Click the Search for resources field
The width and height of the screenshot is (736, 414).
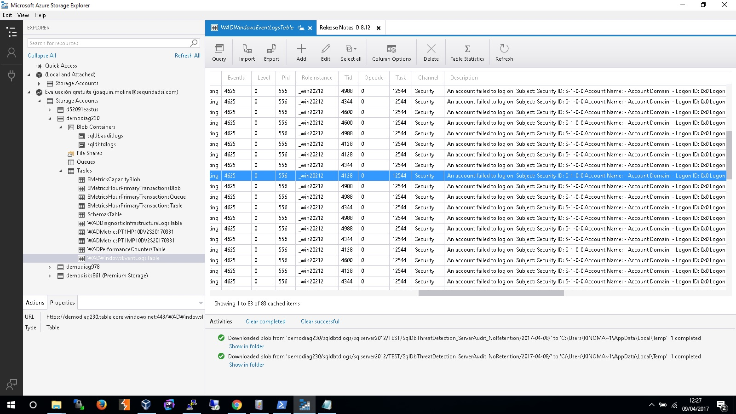[109, 43]
